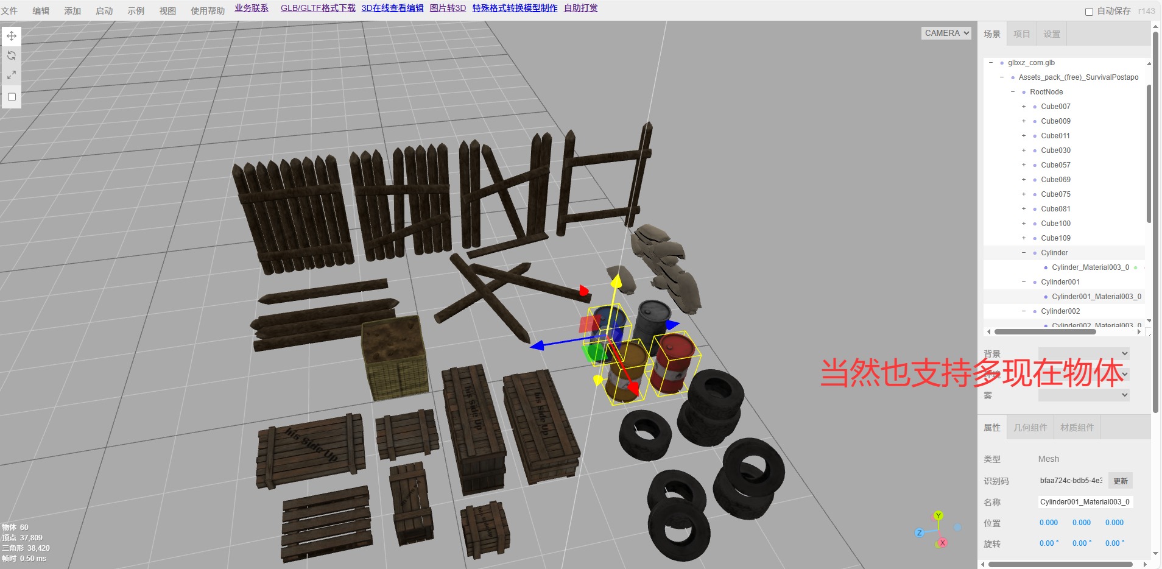The width and height of the screenshot is (1162, 569).
Task: Click the 旋转 Y value
Action: (x=1082, y=543)
